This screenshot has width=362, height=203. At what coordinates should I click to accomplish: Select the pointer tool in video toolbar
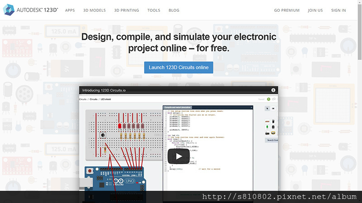267,108
